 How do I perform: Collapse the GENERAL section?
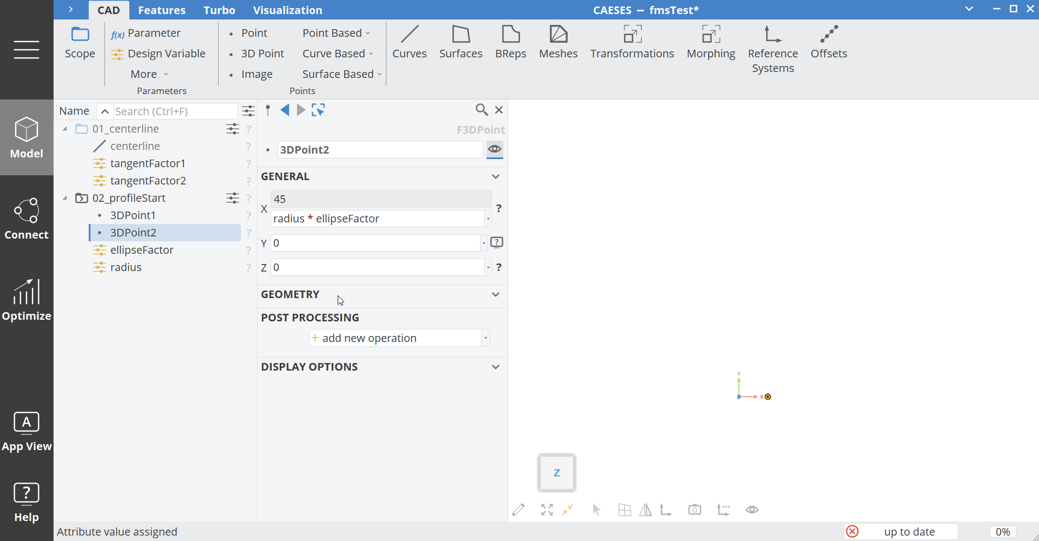(x=495, y=176)
